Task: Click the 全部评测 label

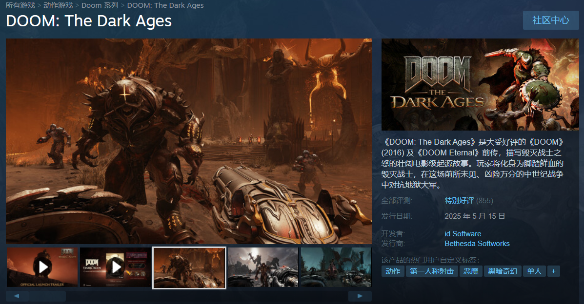Action: (x=396, y=201)
